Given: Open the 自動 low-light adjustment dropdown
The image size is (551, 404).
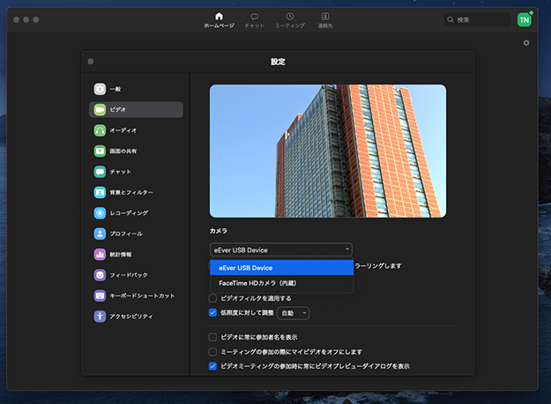Looking at the screenshot, I should coord(294,312).
